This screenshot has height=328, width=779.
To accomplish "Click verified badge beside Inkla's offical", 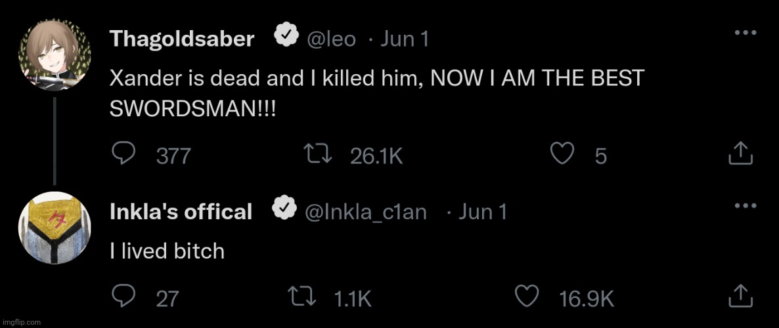I will 282,209.
